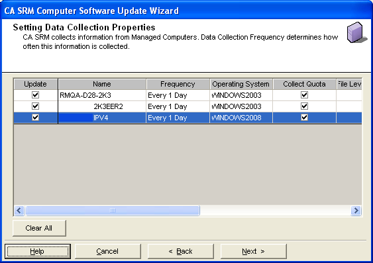The width and height of the screenshot is (373, 263).
Task: Cancel the software update wizard
Action: pyautogui.click(x=108, y=251)
